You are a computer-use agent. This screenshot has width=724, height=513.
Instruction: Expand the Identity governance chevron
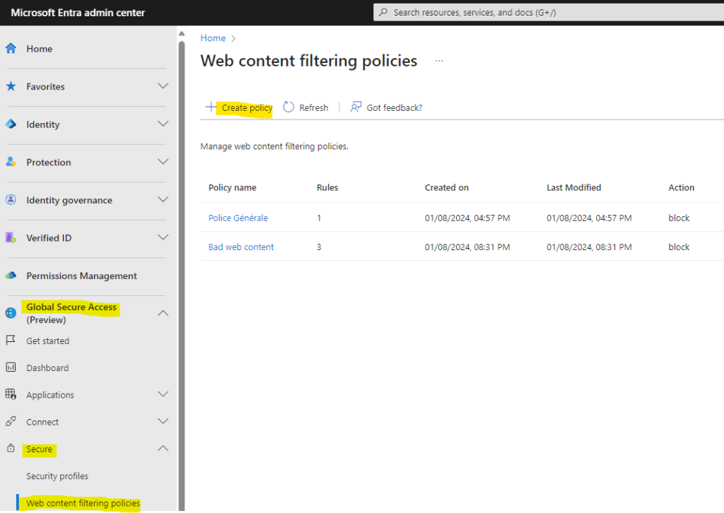163,199
